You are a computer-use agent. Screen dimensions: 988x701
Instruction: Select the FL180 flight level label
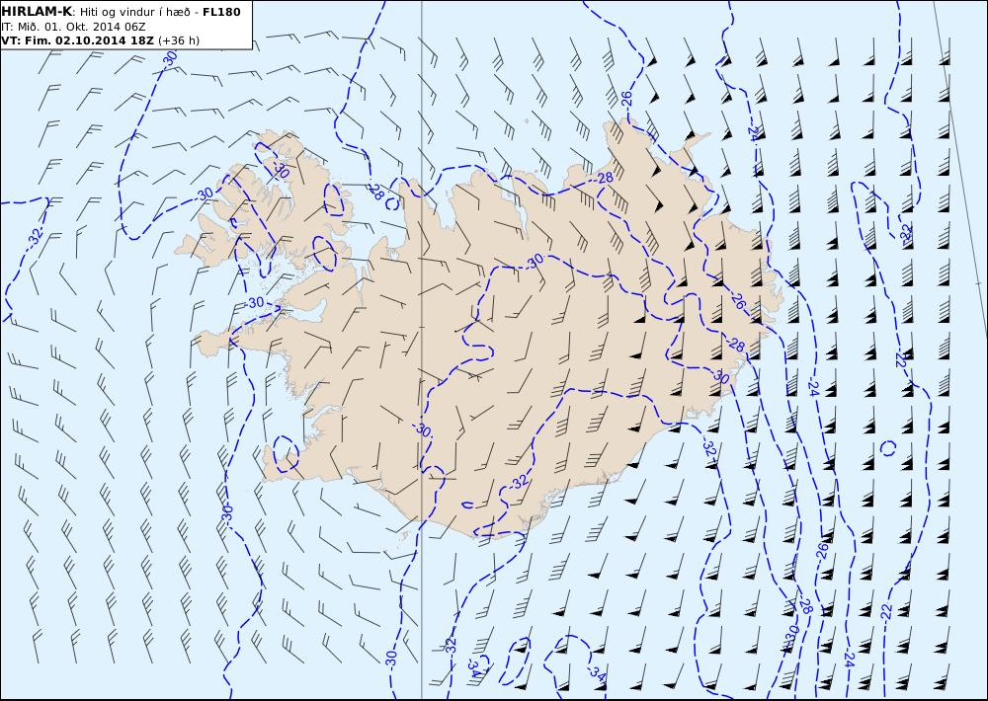click(x=221, y=11)
